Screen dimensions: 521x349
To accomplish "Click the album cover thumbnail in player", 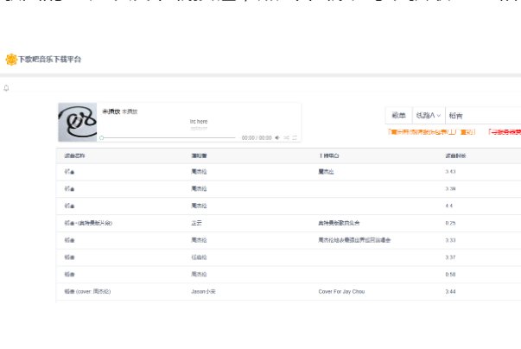I will point(78,123).
